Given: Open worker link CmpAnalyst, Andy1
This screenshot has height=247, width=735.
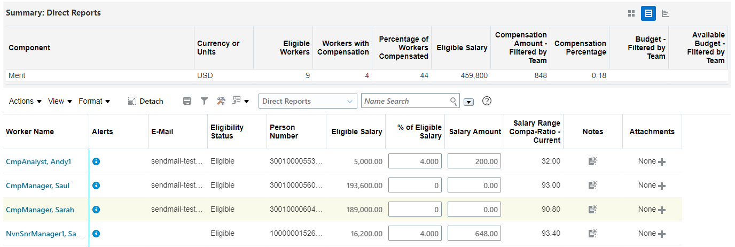Looking at the screenshot, I should (38, 161).
